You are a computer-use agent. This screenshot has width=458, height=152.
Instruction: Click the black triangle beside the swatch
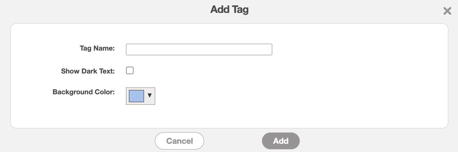click(x=150, y=96)
